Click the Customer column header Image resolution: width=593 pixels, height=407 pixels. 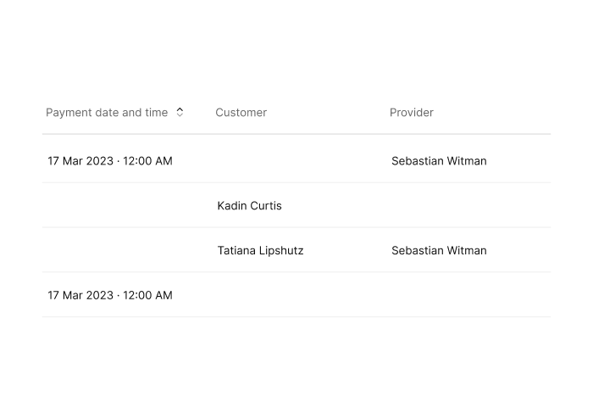(241, 113)
